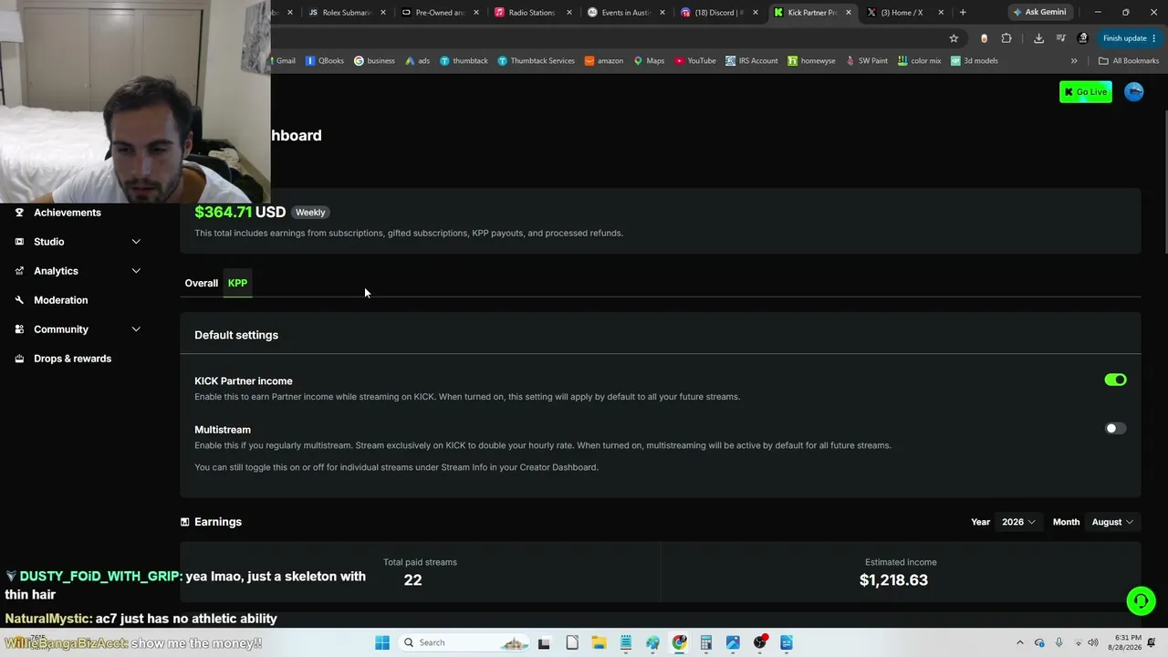The width and height of the screenshot is (1168, 657).
Task: Open the Year 2026 dropdown
Action: click(1018, 522)
